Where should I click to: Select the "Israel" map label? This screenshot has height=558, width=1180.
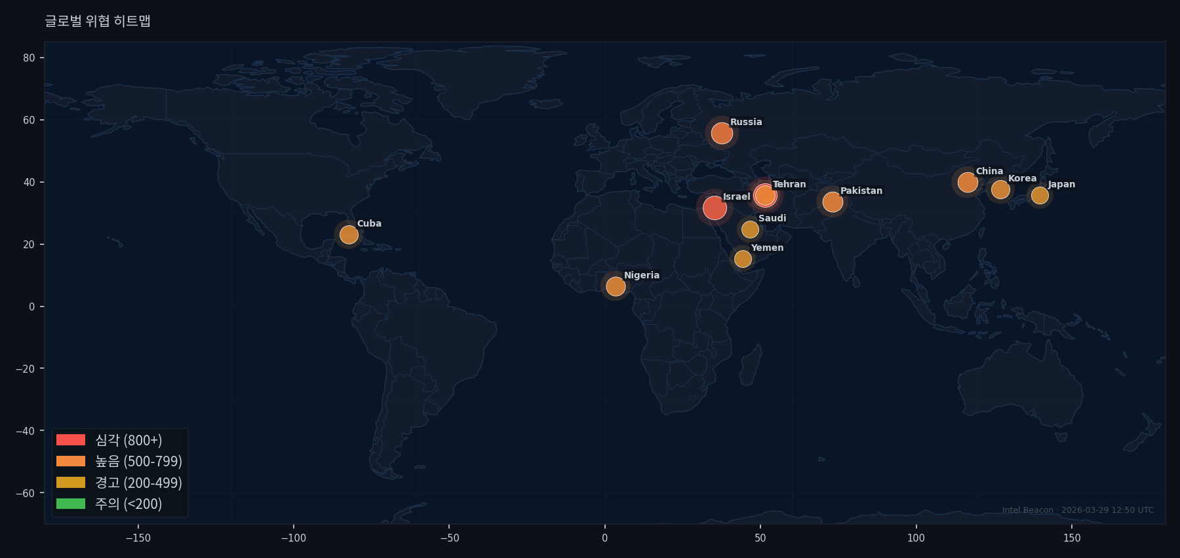tap(736, 196)
